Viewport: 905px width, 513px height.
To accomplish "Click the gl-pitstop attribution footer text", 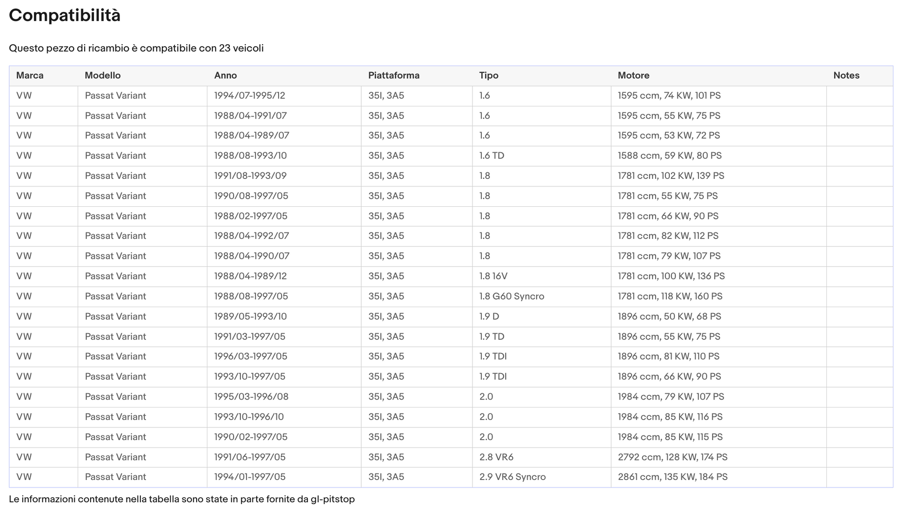I will pos(181,500).
